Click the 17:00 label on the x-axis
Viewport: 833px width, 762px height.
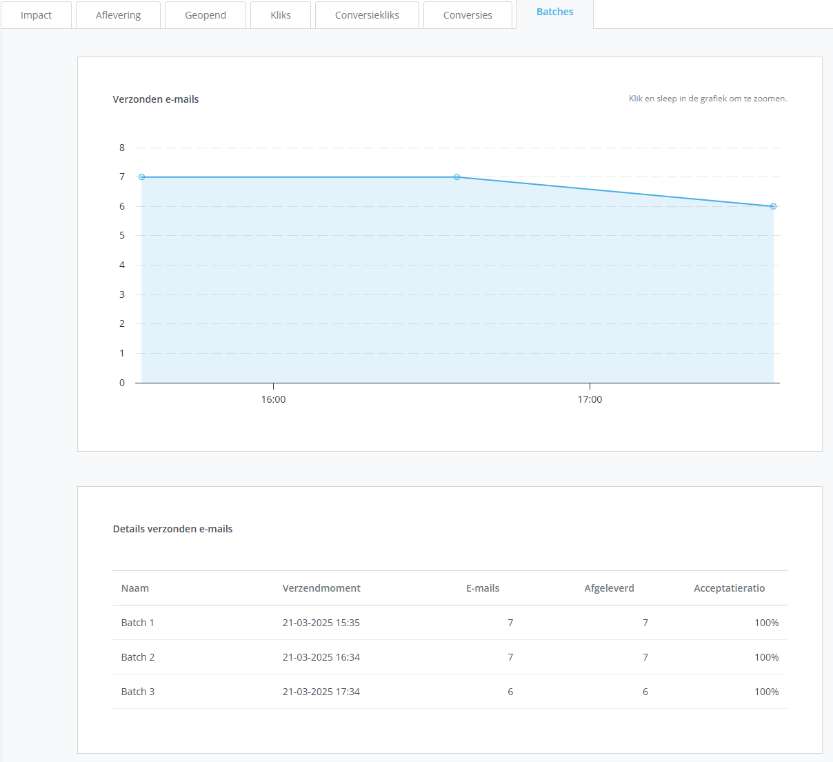coord(590,399)
